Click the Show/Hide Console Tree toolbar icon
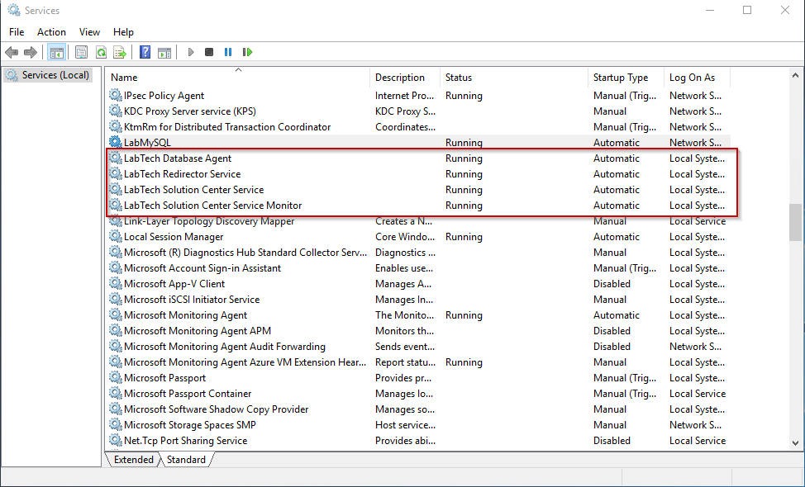This screenshot has width=805, height=487. tap(56, 52)
